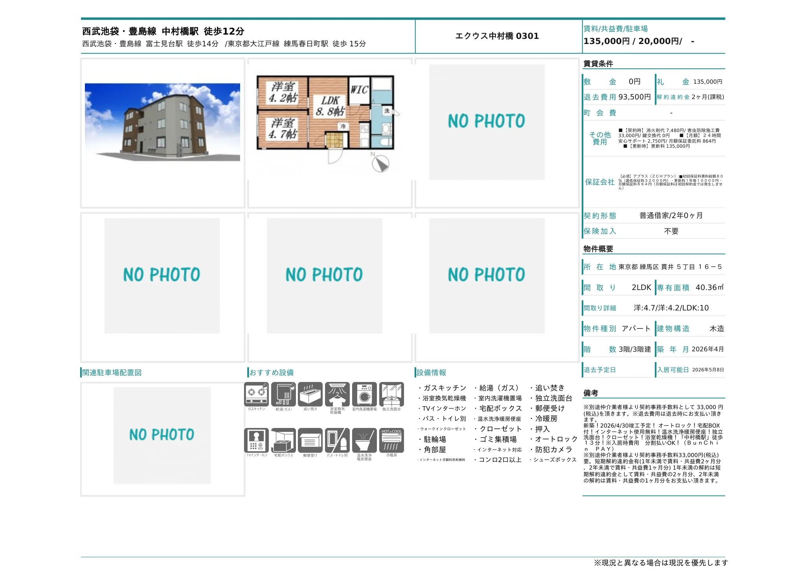Click the 洋:4.7/洋:4.2/LDK:10 layout detail
The height and width of the screenshot is (571, 808).
point(671,308)
